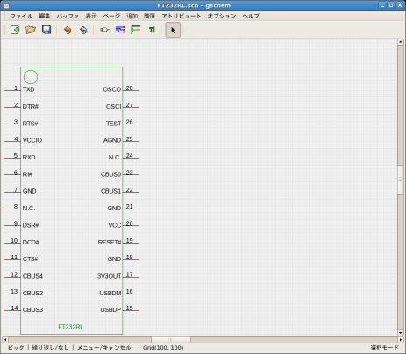406x354 pixels.
Task: Open the ページ menu
Action: (x=111, y=16)
